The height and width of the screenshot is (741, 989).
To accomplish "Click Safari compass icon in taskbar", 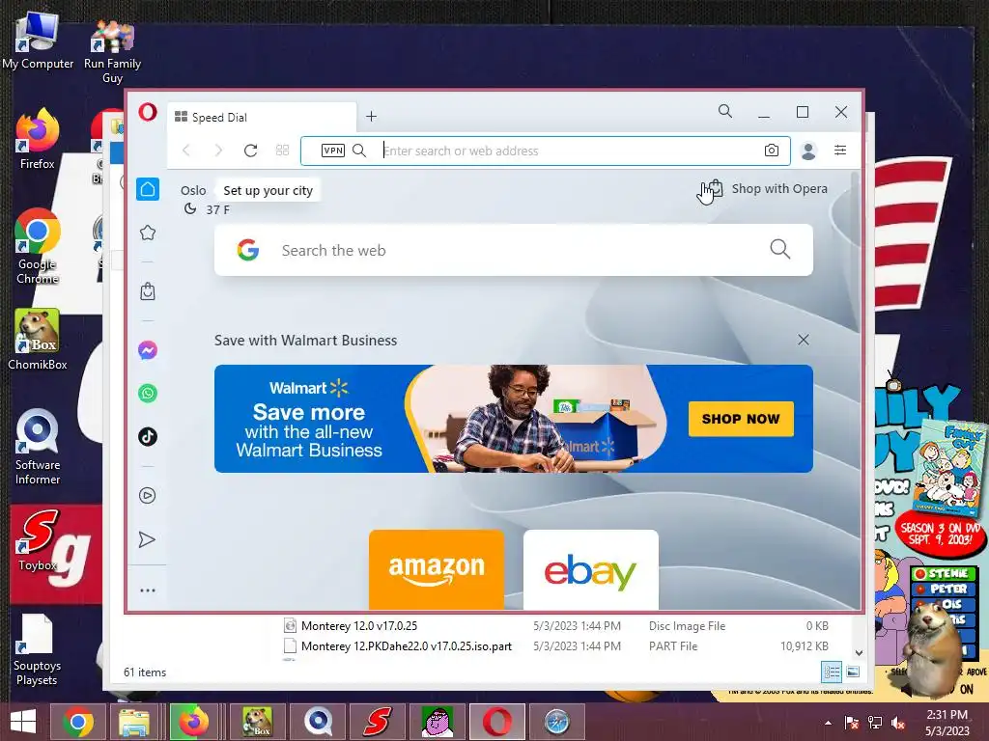I will coord(557,722).
